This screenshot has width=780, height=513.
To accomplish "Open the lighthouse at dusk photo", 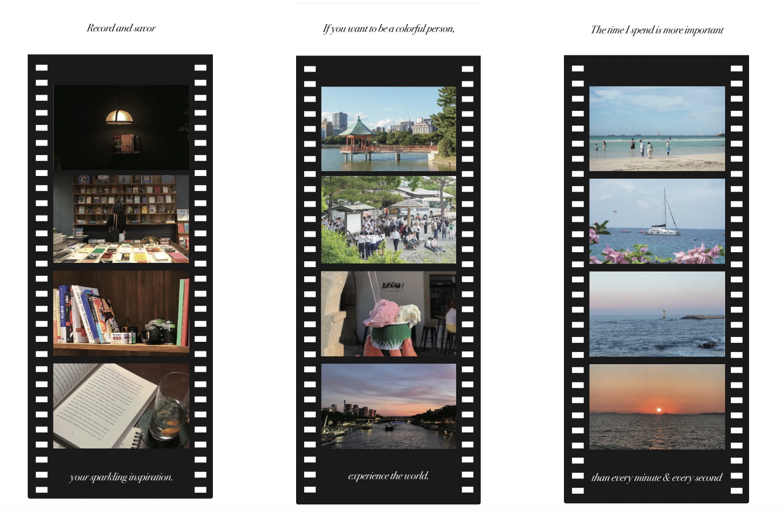I will 657,314.
